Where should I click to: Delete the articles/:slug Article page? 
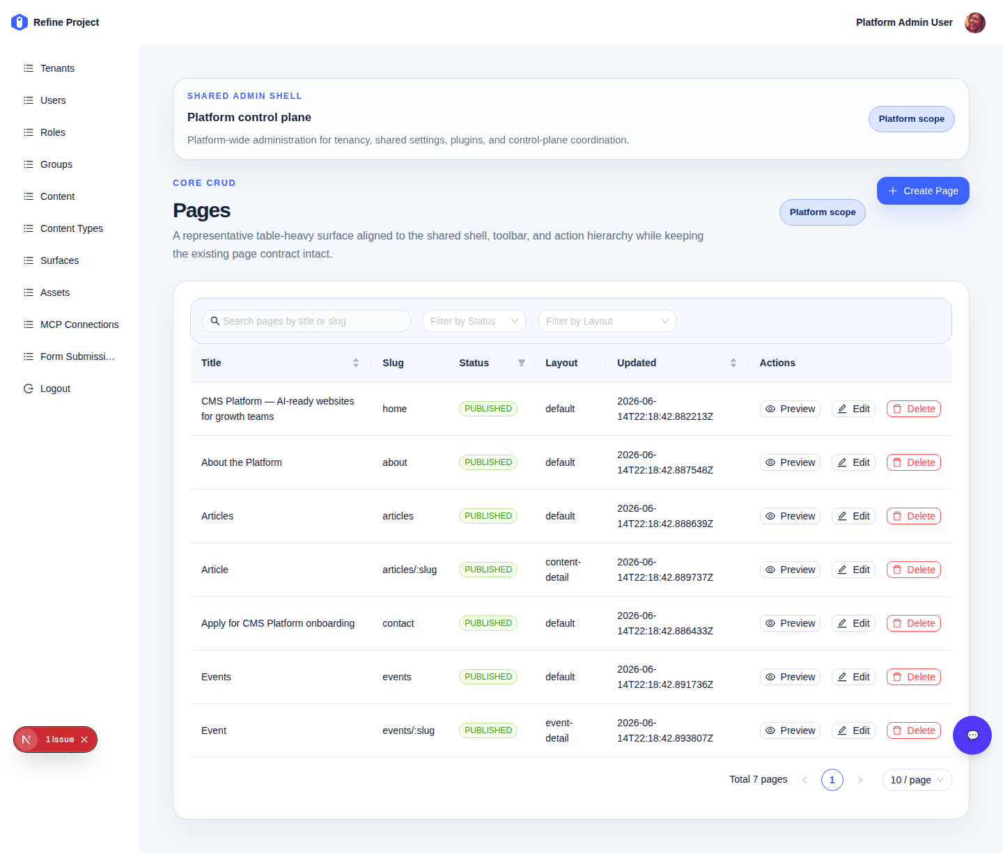(914, 570)
